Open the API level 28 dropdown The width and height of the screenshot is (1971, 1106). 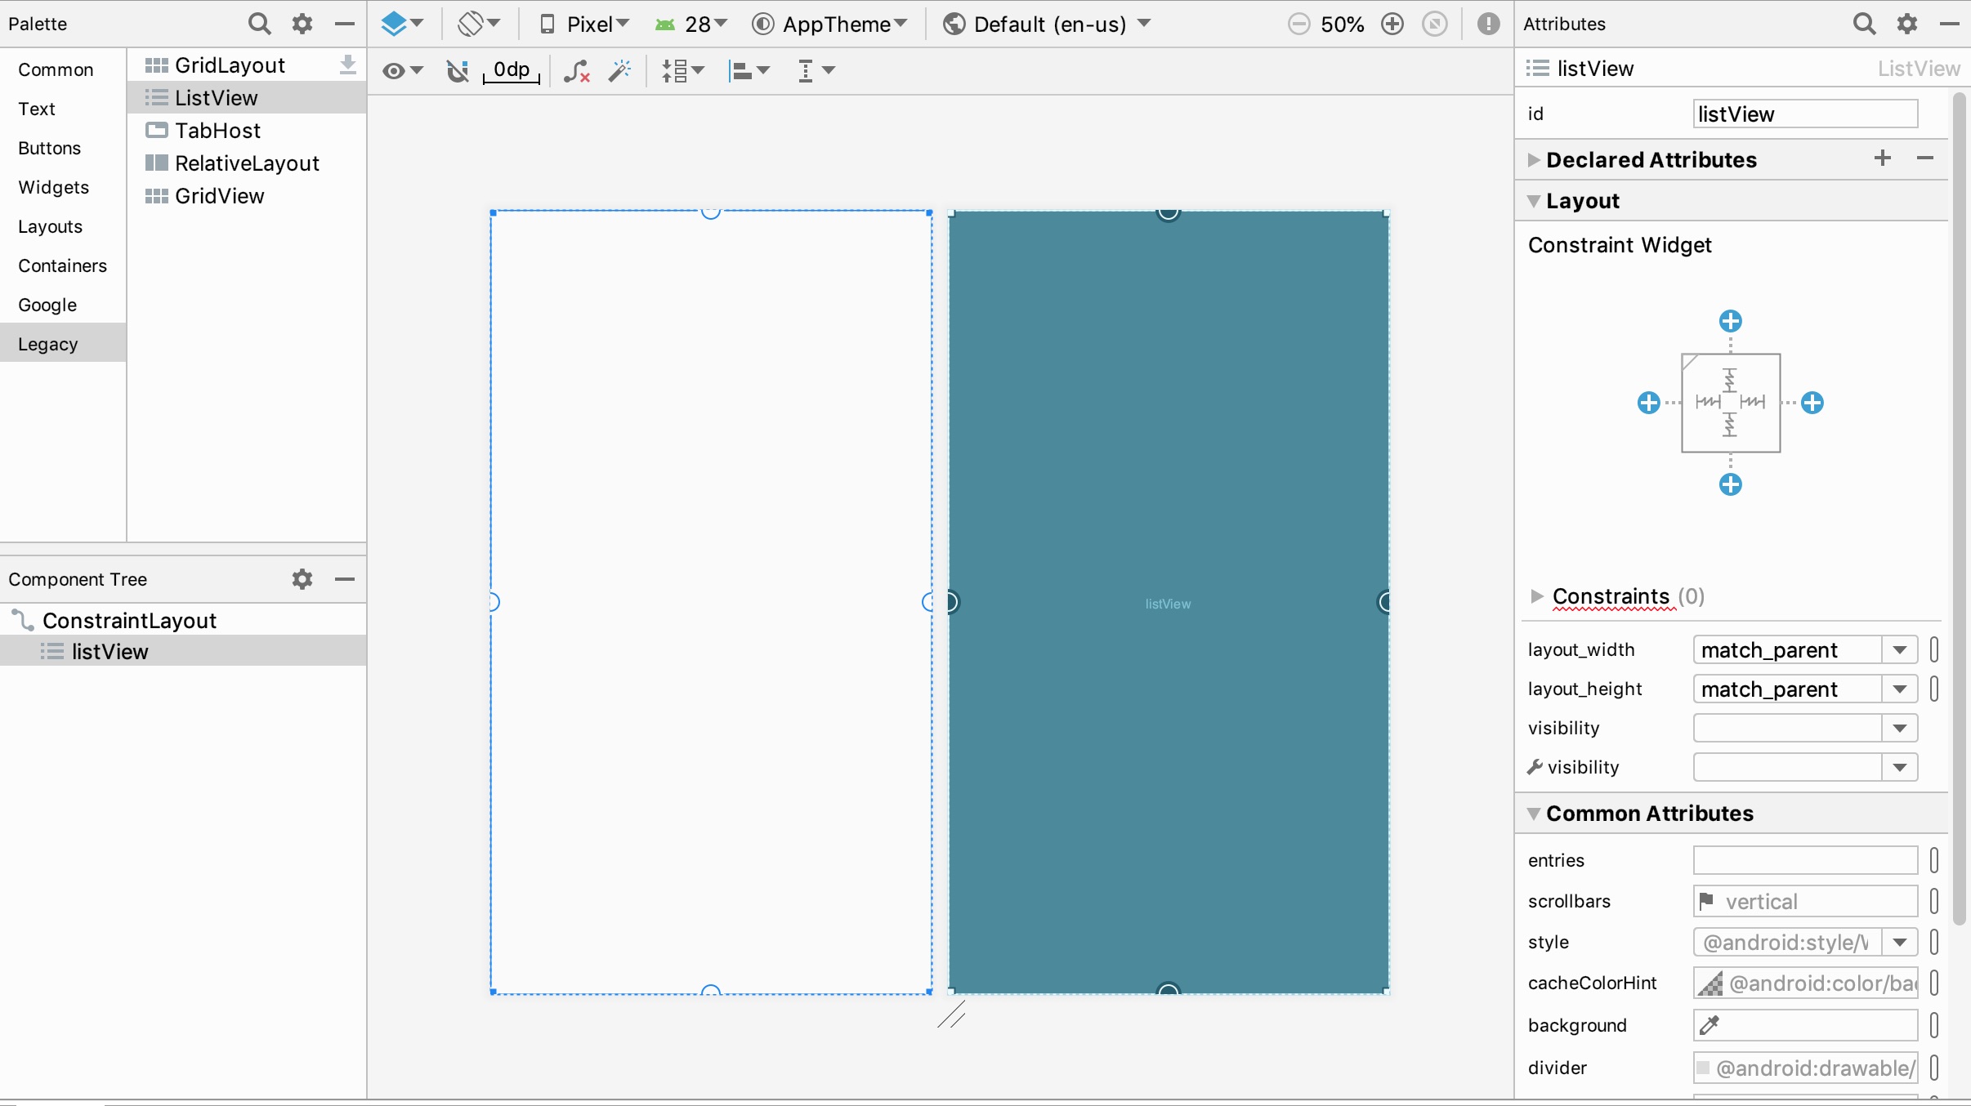click(691, 24)
